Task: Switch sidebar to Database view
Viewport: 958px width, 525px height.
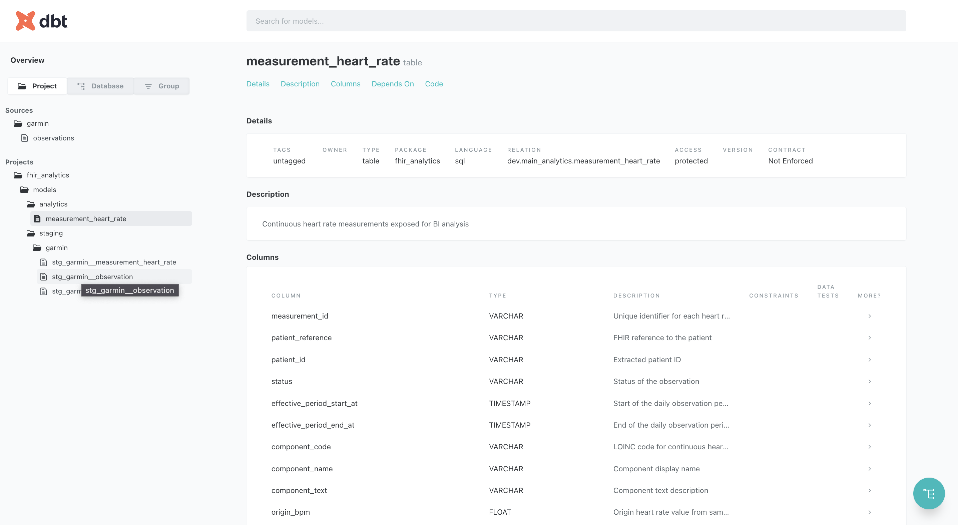Action: (100, 86)
